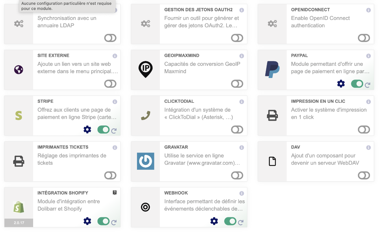Image resolution: width=386 pixels, height=243 pixels.
Task: Reload the PayPal module with refresh arrow
Action: 368,85
